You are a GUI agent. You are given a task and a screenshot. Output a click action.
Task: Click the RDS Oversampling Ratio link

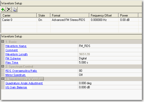point(21,71)
